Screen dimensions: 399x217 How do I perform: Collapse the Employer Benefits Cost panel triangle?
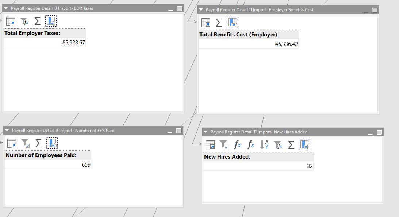(201, 10)
